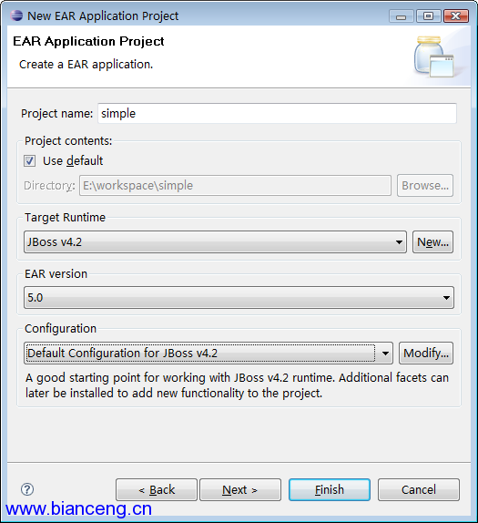Click the help question mark icon
Viewport: 478px width, 523px height.
[27, 489]
